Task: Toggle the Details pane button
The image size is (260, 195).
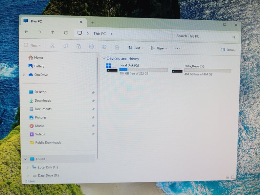Action: 228,50
